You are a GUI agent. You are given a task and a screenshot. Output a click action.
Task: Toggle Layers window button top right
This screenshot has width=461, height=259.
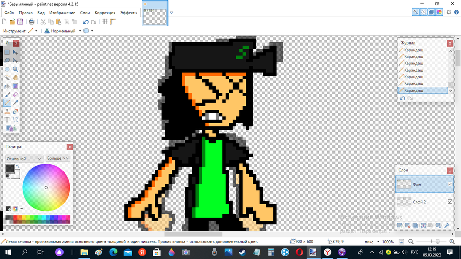pyautogui.click(x=431, y=12)
